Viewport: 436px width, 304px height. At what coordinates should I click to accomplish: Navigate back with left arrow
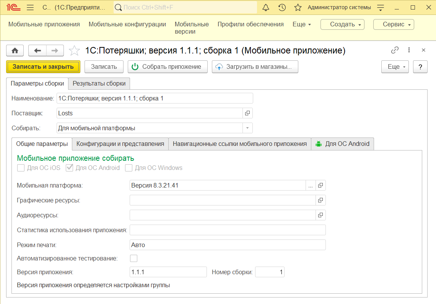pyautogui.click(x=37, y=50)
